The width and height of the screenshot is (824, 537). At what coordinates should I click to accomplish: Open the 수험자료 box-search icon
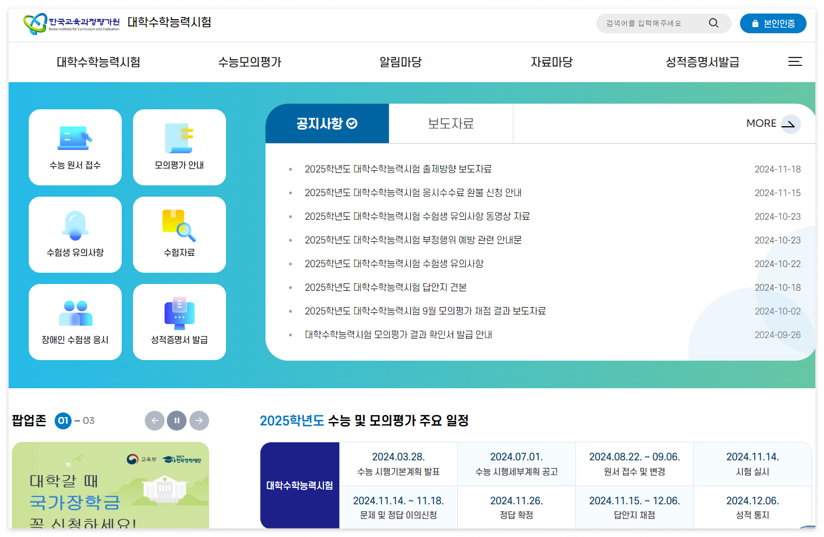[179, 225]
